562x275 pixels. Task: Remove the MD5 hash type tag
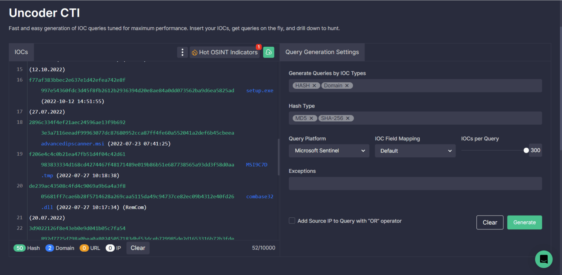click(x=311, y=118)
